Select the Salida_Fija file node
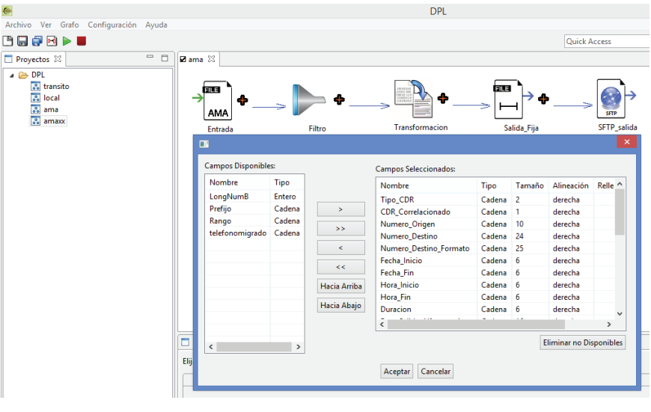The image size is (651, 412). 508,100
